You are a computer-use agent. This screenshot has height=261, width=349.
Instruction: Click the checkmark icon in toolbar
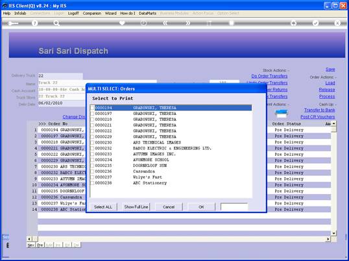click(315, 23)
